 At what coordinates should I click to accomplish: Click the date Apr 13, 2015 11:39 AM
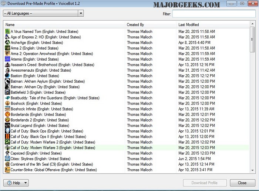coord(196,109)
